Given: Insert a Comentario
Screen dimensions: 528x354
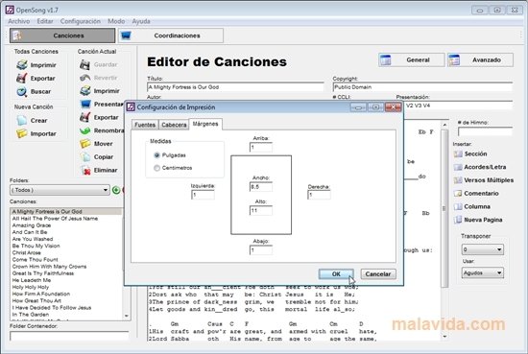Looking at the screenshot, I should [x=476, y=193].
